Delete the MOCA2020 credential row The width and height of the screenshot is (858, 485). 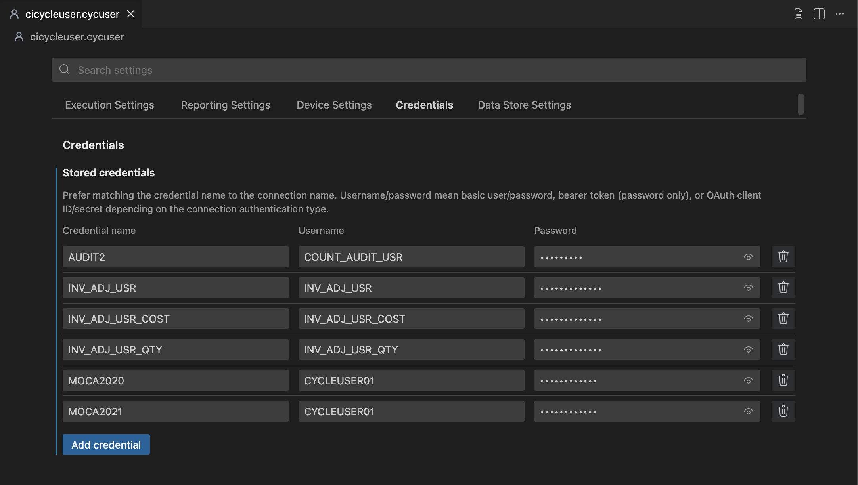tap(783, 380)
